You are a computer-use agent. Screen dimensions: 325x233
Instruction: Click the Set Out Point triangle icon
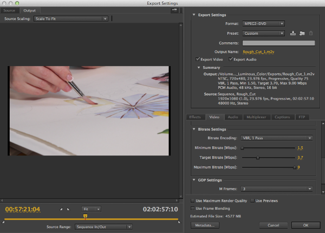(68, 209)
